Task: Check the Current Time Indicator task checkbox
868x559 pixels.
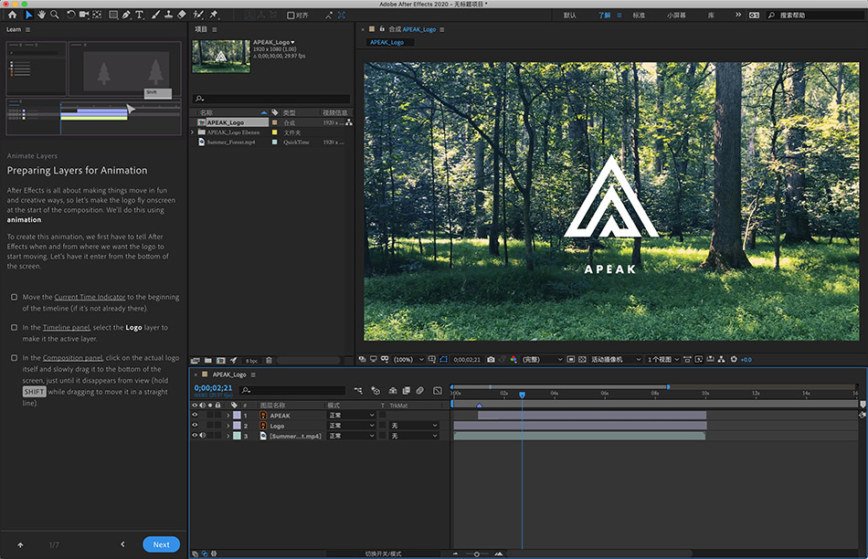Action: [15, 297]
